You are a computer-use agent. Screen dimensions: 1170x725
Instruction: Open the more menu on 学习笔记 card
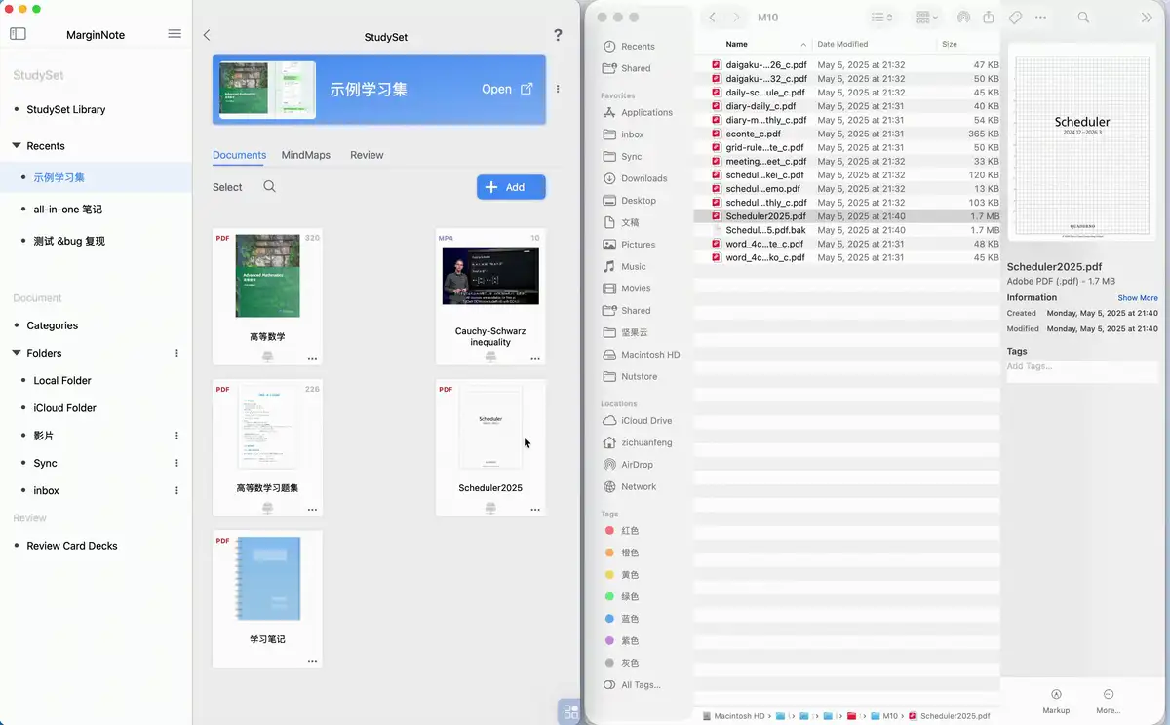312,661
